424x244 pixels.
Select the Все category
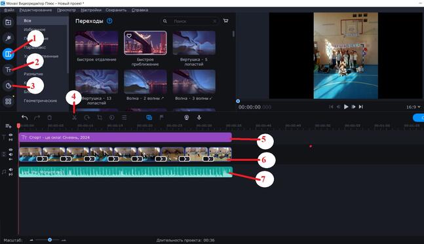(43, 21)
